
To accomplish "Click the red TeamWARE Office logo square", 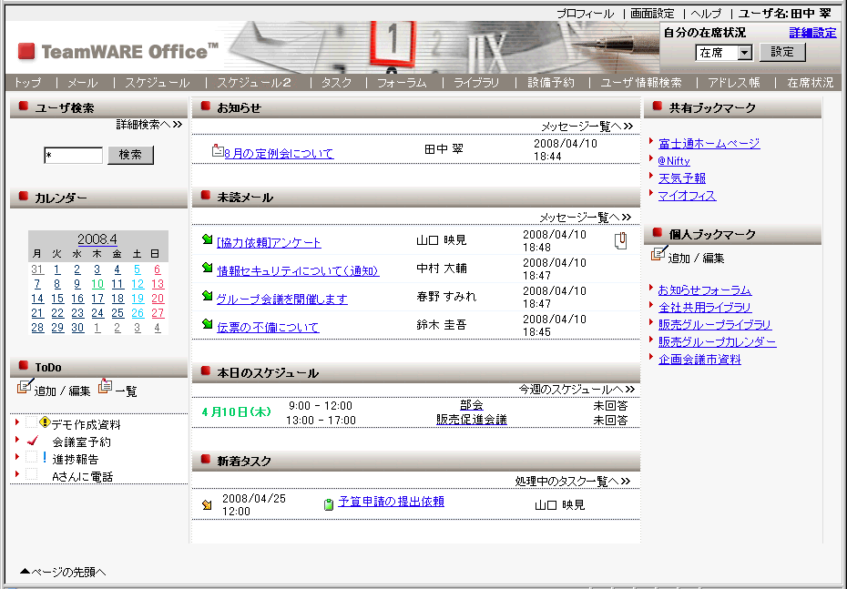I will (26, 52).
